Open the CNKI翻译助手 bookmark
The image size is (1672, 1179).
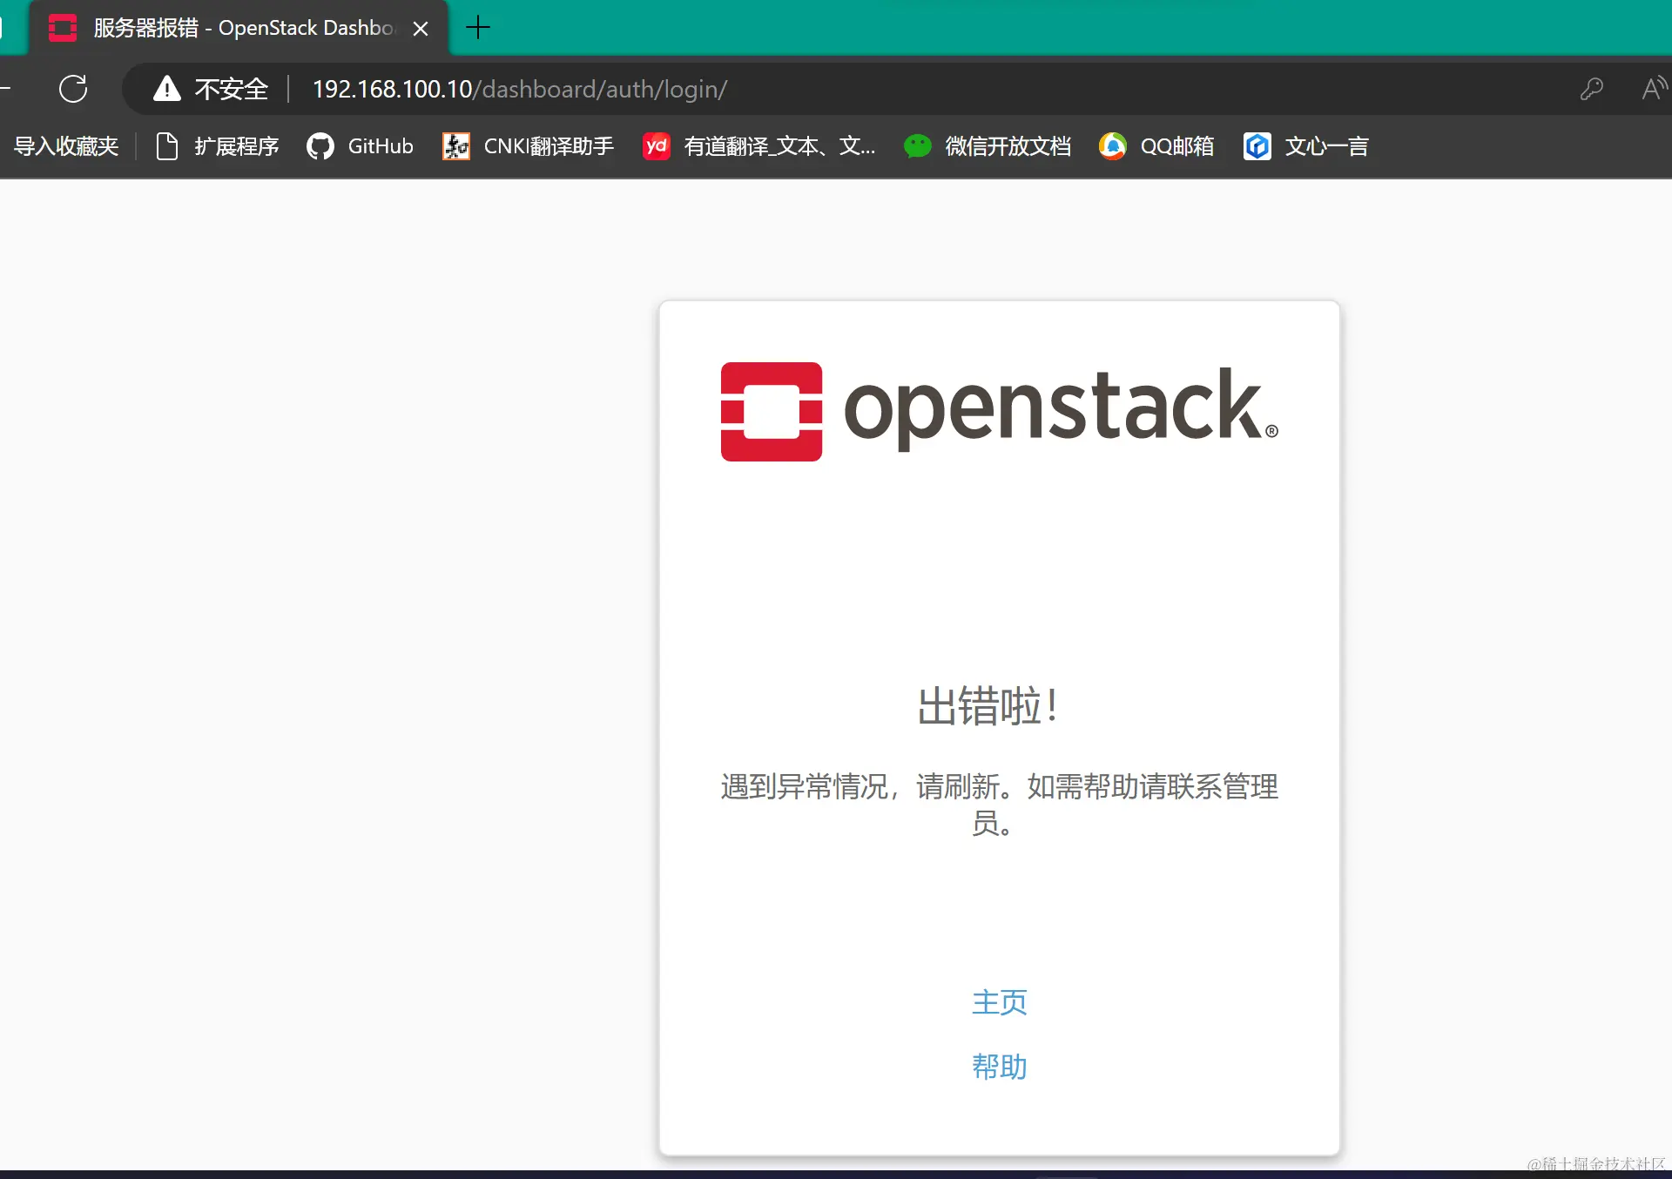pyautogui.click(x=528, y=146)
